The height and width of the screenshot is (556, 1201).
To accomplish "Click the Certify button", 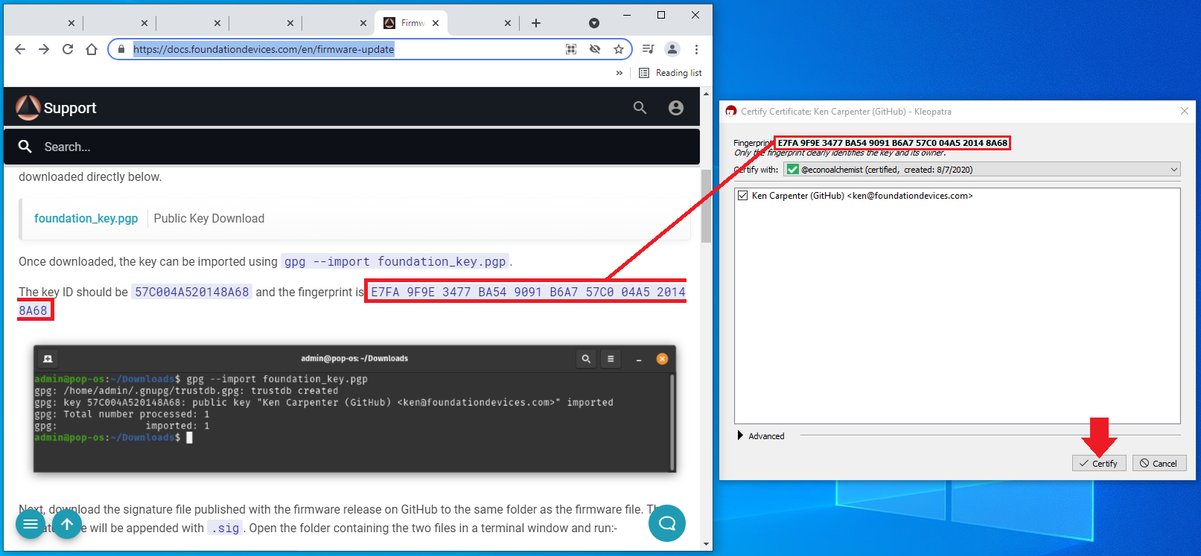I will (1099, 463).
